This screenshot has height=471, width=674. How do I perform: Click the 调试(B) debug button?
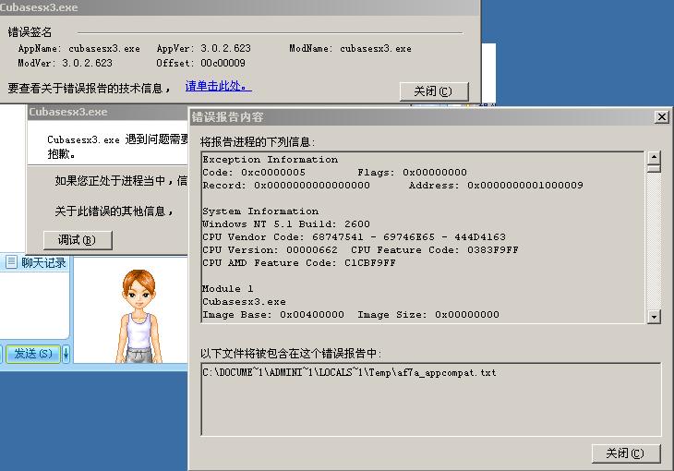(x=78, y=239)
